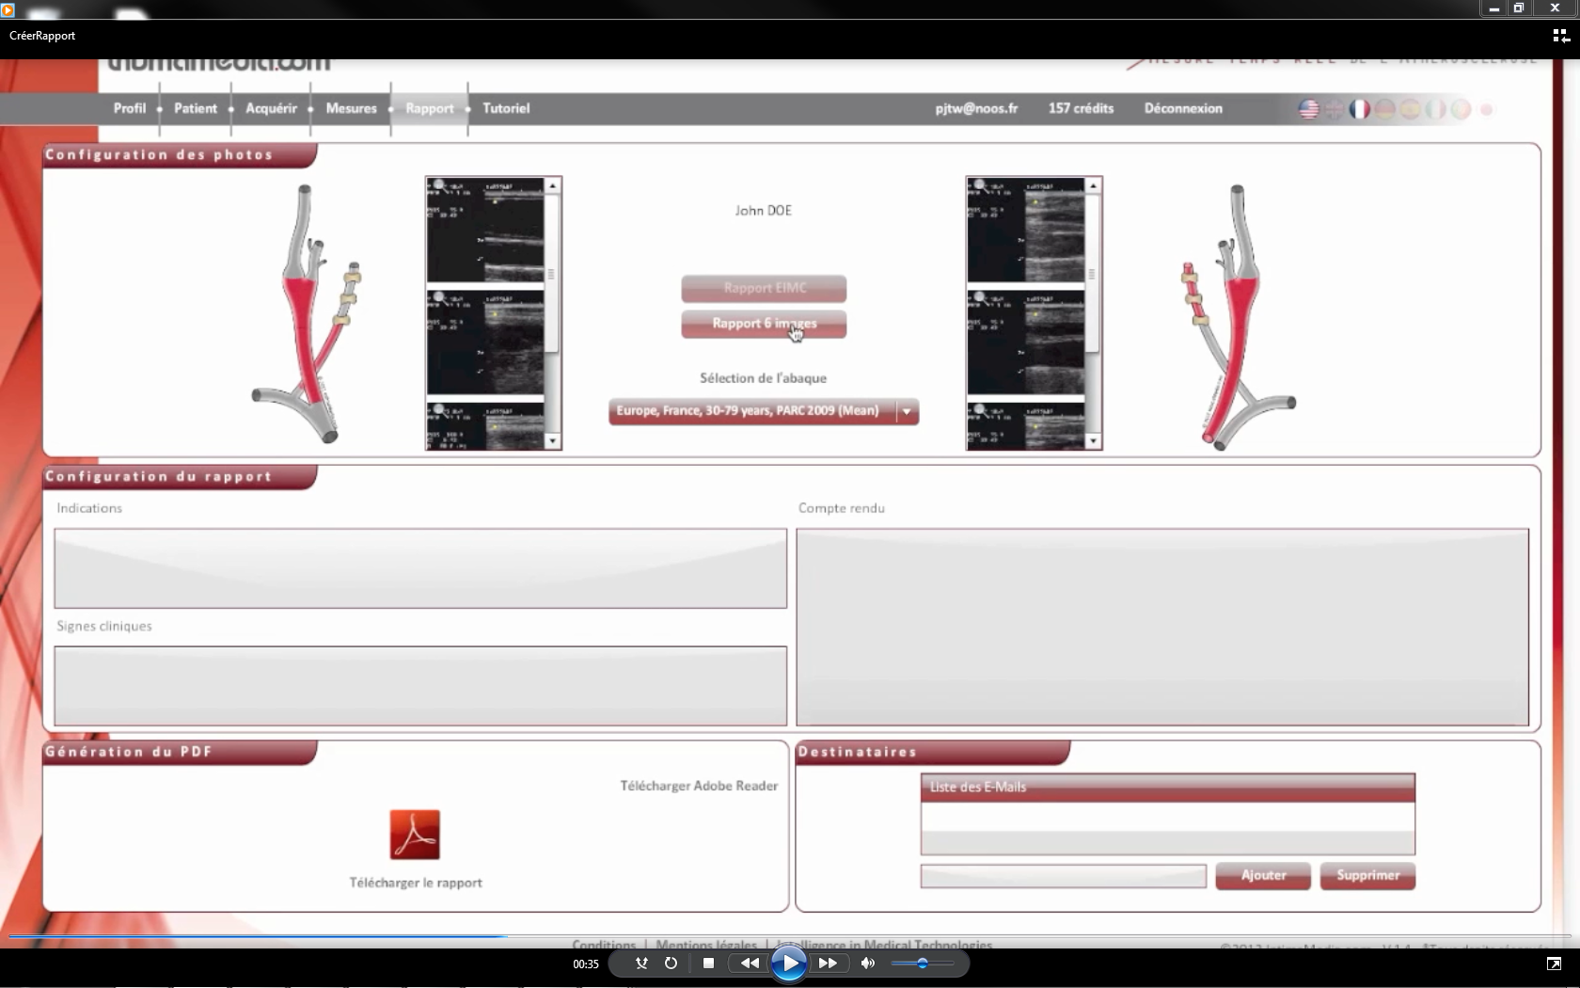Toggle shuffle mode in the player
This screenshot has height=988, width=1580.
click(x=641, y=964)
